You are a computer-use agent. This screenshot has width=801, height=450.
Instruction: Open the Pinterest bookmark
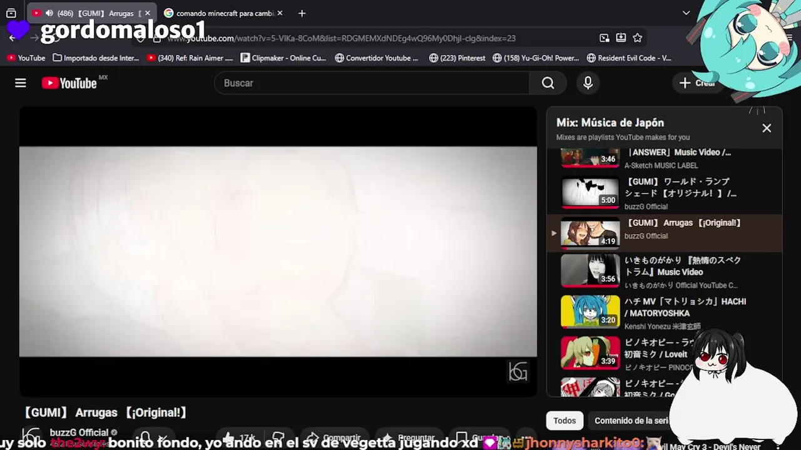457,58
